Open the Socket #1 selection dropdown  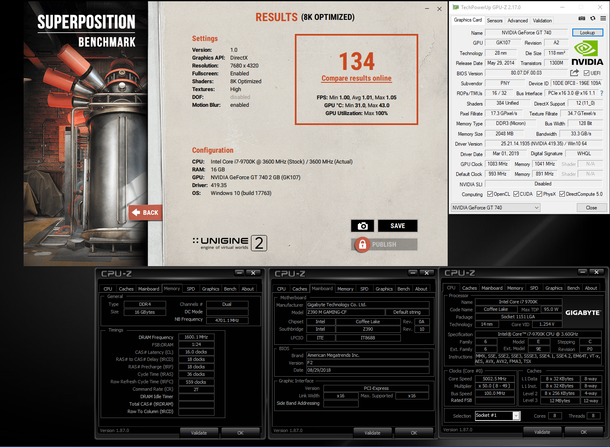[x=498, y=416]
